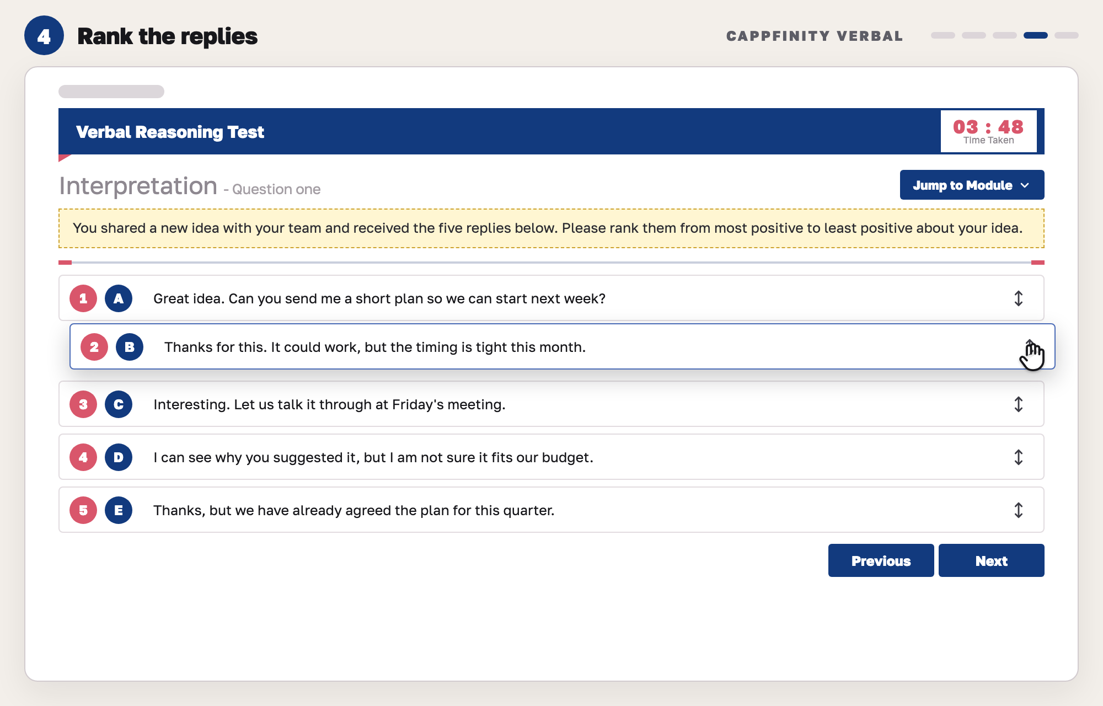Click letter badge A
This screenshot has height=706, width=1103.
point(119,298)
